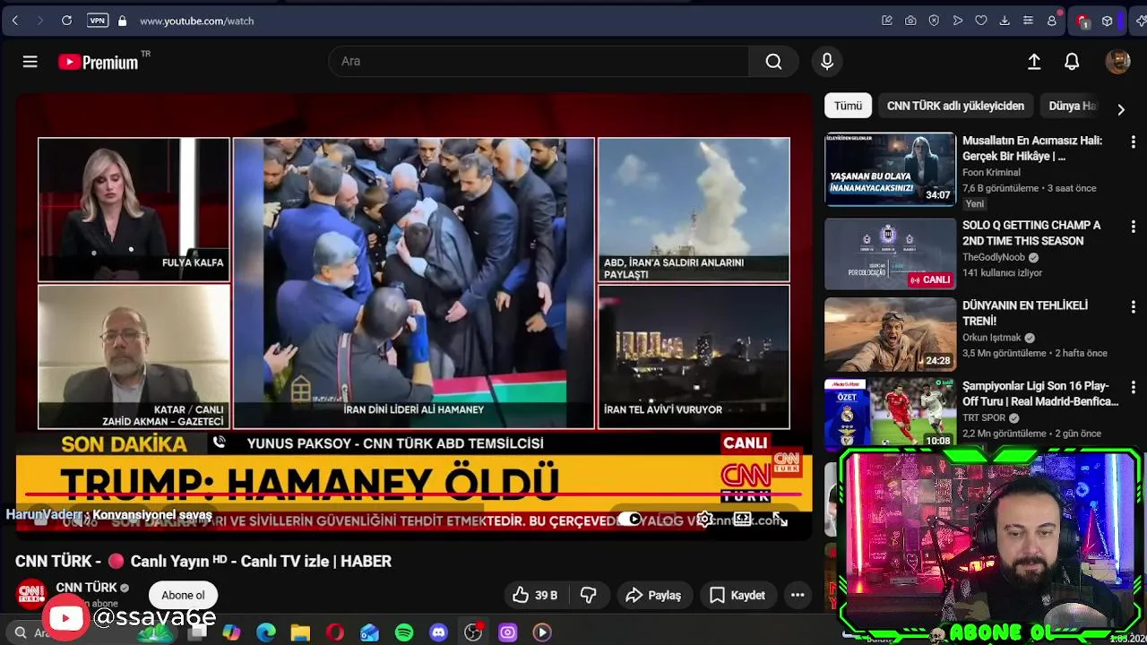
Task: Open browser profile account icon
Action: tap(1052, 21)
